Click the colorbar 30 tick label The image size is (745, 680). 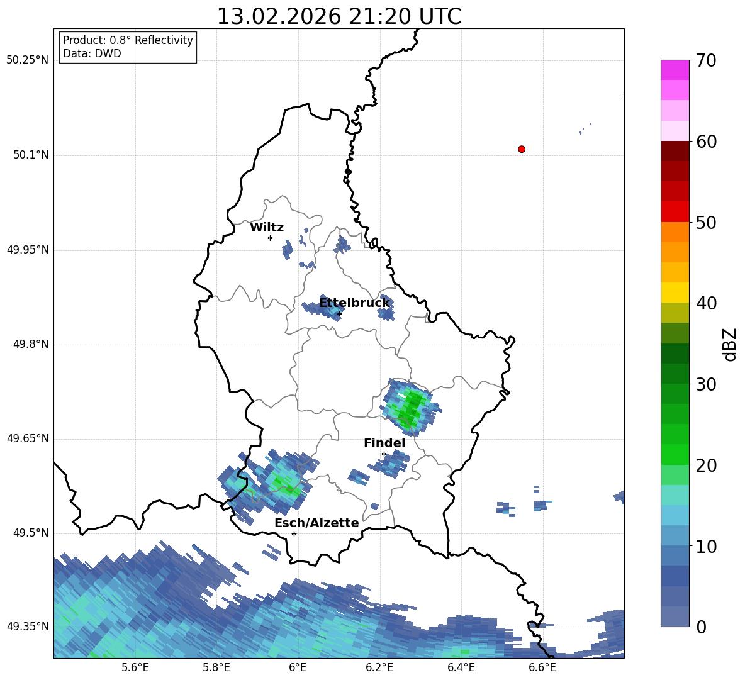pyautogui.click(x=706, y=384)
